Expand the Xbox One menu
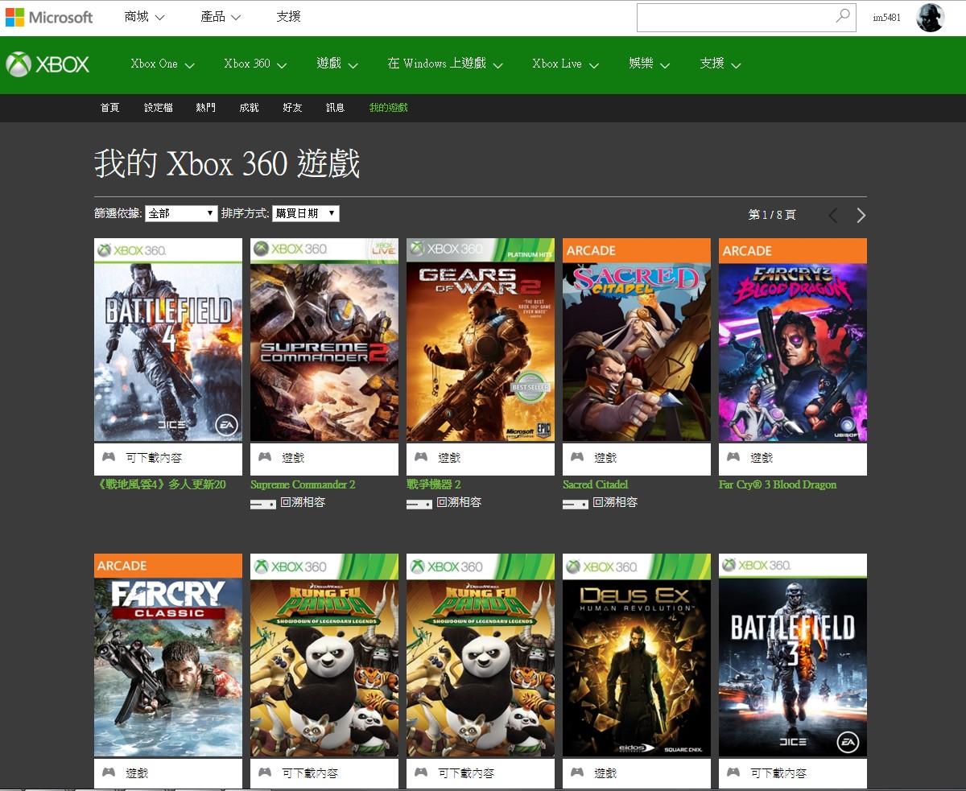Image resolution: width=966 pixels, height=791 pixels. click(163, 64)
